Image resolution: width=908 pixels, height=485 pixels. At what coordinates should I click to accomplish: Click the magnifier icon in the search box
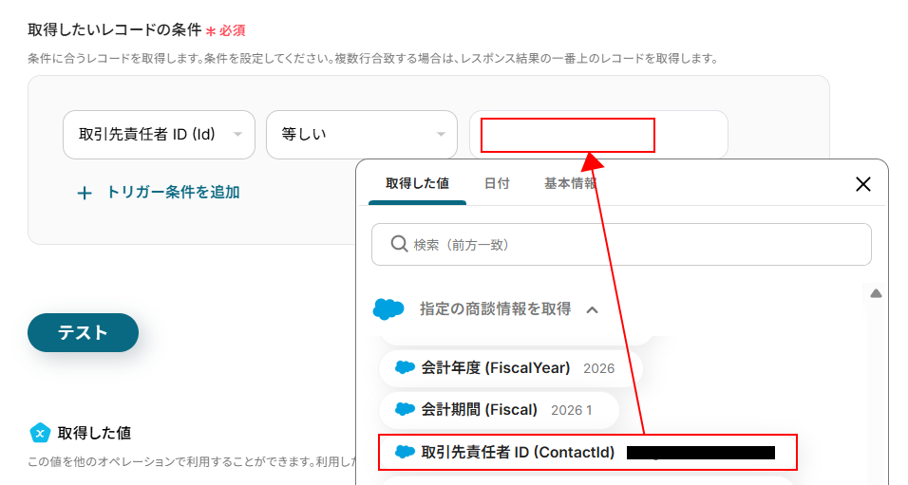(399, 244)
